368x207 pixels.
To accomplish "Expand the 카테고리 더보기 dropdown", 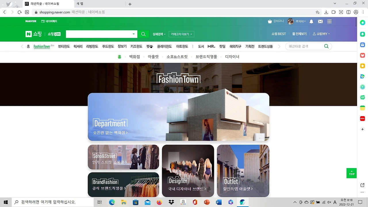I will click(181, 34).
